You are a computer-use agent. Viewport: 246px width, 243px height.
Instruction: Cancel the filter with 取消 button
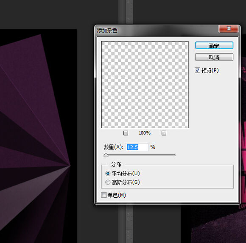pyautogui.click(x=214, y=57)
